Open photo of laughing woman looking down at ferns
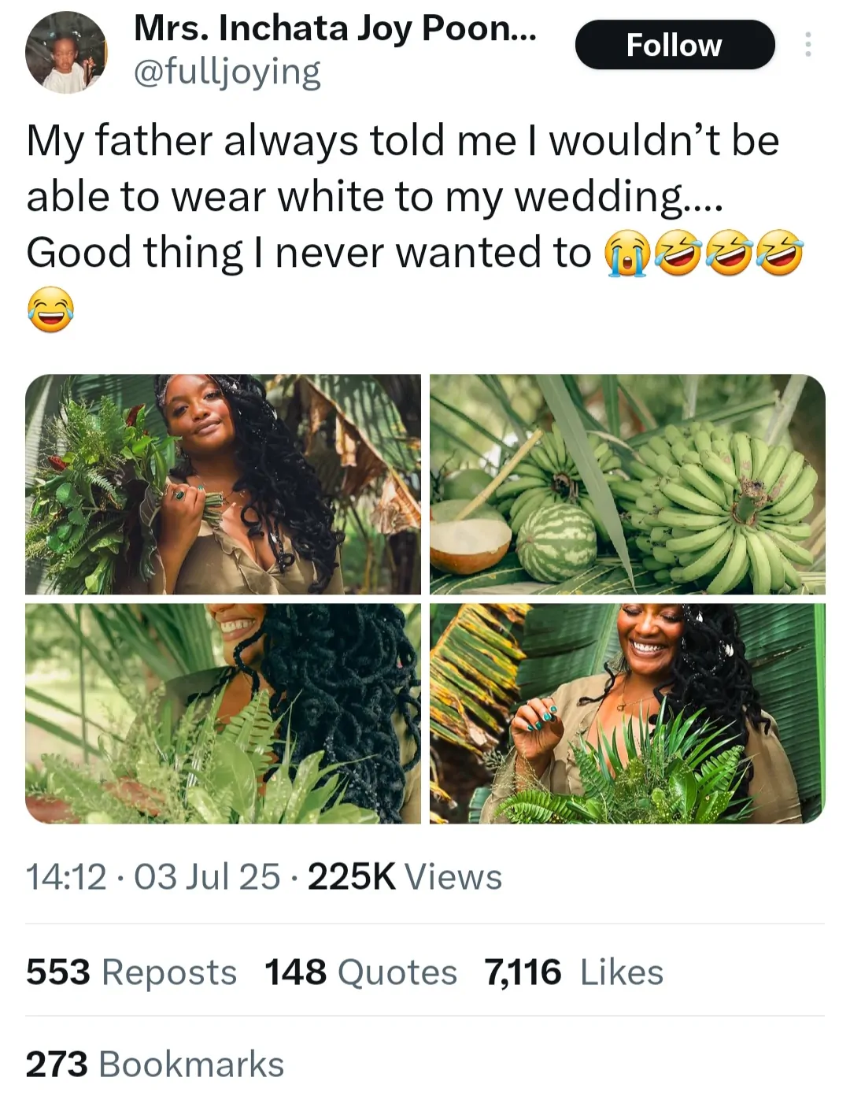The width and height of the screenshot is (850, 1096). (x=627, y=713)
